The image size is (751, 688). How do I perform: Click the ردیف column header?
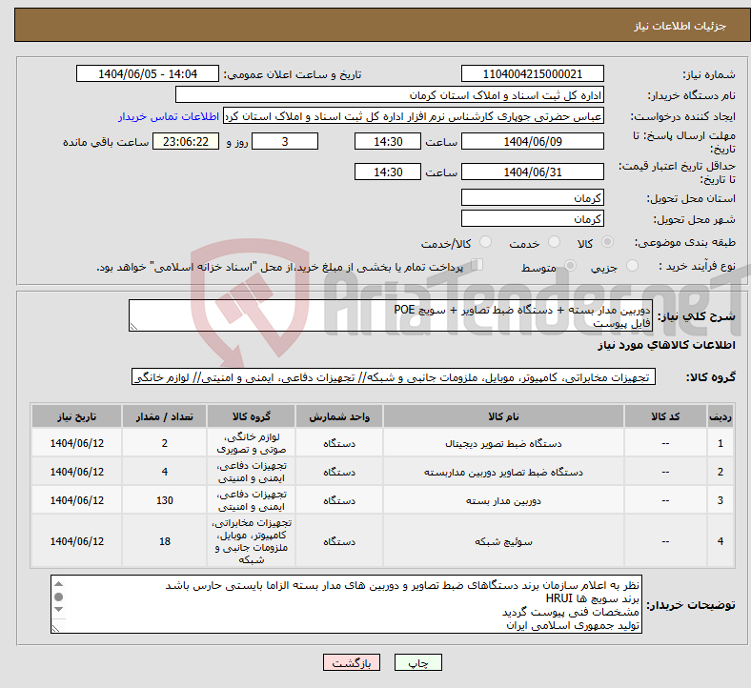(x=720, y=416)
